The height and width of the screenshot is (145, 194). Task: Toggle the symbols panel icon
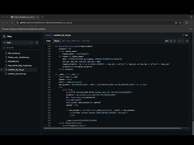pos(187,41)
